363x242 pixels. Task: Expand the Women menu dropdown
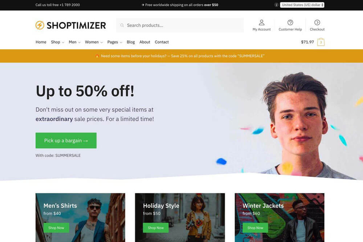94,42
